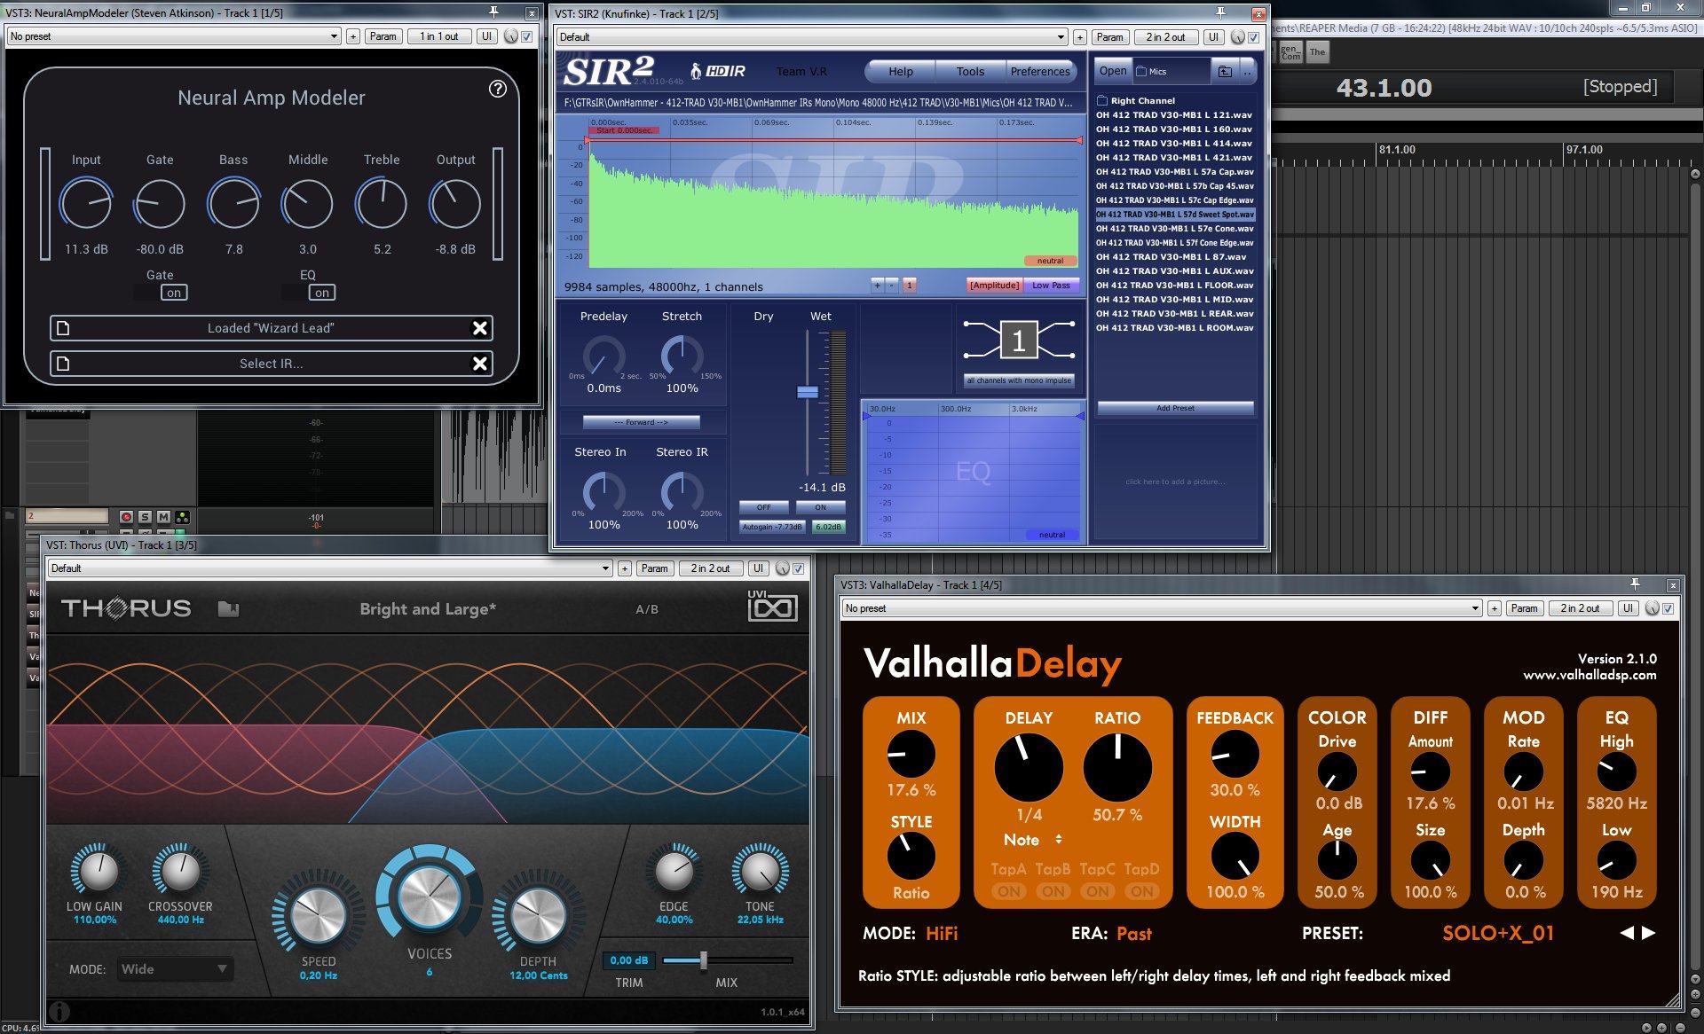Clear the loaded "Wizard Lead" model
Viewport: 1704px width, 1034px height.
click(x=479, y=328)
